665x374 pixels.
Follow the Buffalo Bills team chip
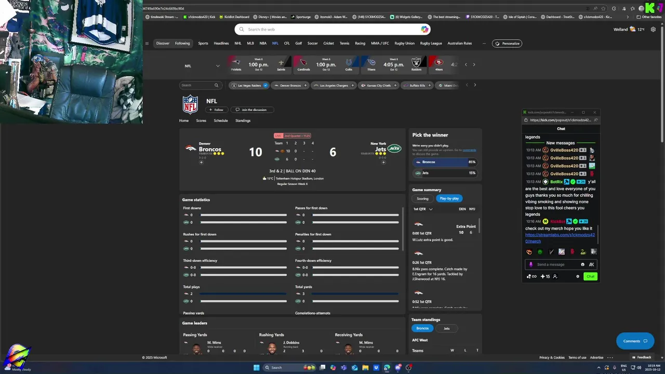(429, 85)
